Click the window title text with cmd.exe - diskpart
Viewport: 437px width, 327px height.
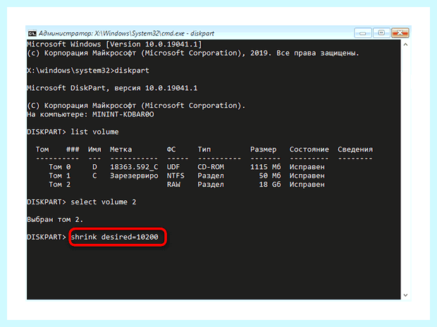tap(126, 33)
